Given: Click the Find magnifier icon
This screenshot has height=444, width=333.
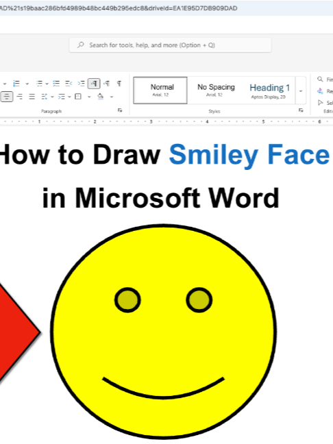Looking at the screenshot, I should click(x=320, y=79).
